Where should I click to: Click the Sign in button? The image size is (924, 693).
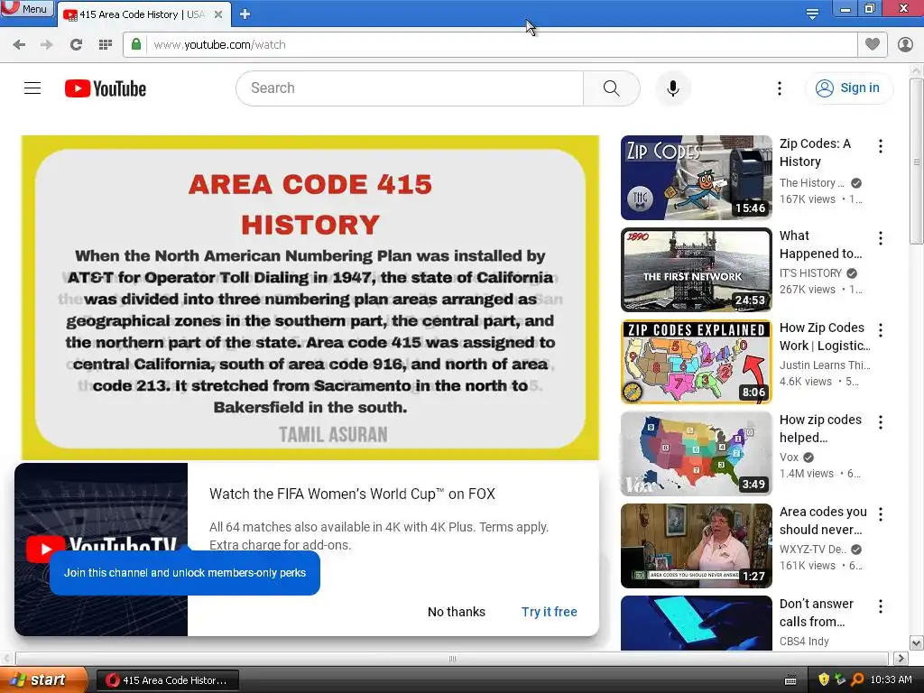(849, 88)
